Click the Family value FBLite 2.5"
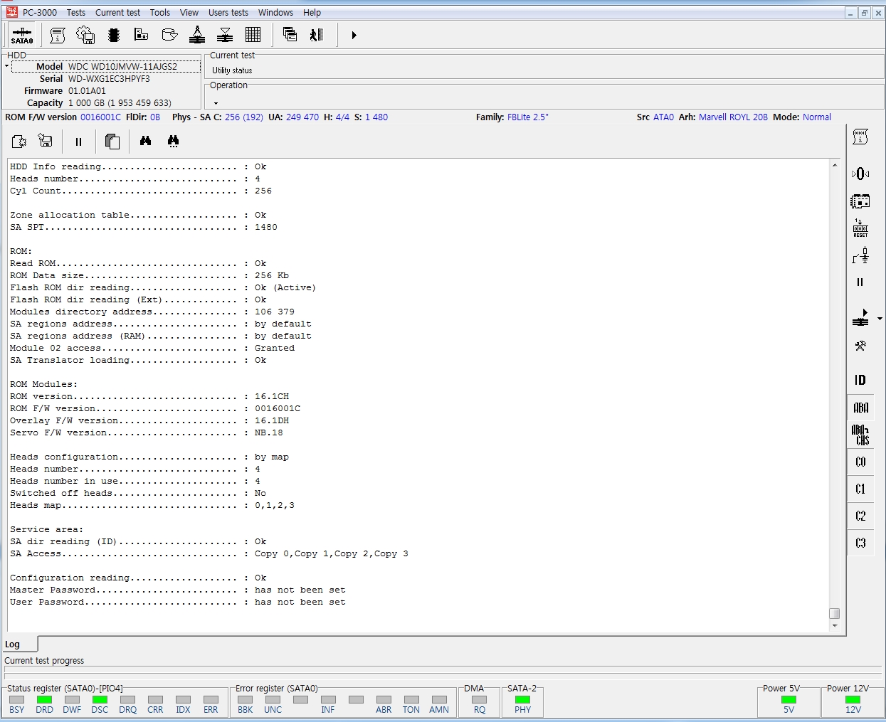This screenshot has height=722, width=886. pyautogui.click(x=528, y=117)
